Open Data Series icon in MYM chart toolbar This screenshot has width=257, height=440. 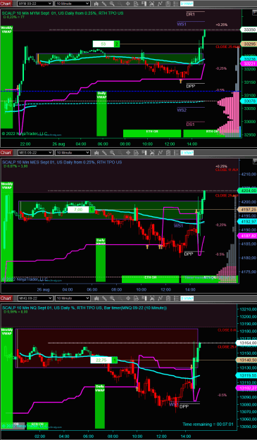tap(152, 4)
